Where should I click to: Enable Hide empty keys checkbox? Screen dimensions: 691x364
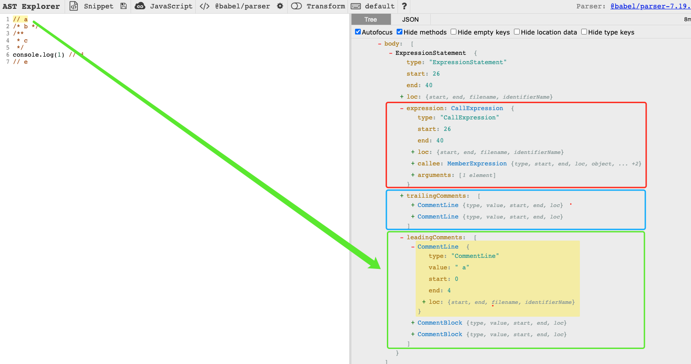[454, 32]
